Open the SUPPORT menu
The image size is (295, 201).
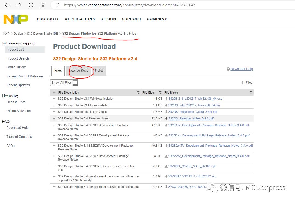tap(131, 19)
